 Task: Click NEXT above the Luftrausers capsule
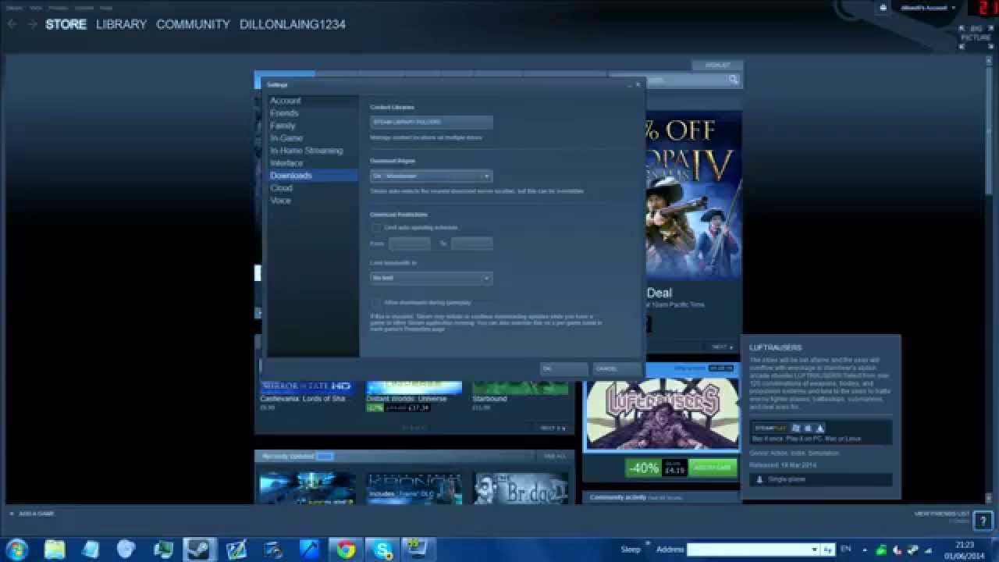722,347
